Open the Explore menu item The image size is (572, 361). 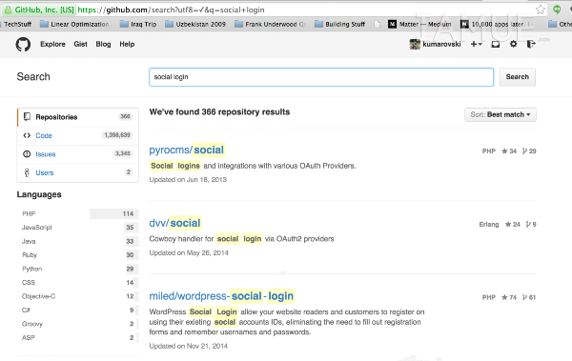52,44
